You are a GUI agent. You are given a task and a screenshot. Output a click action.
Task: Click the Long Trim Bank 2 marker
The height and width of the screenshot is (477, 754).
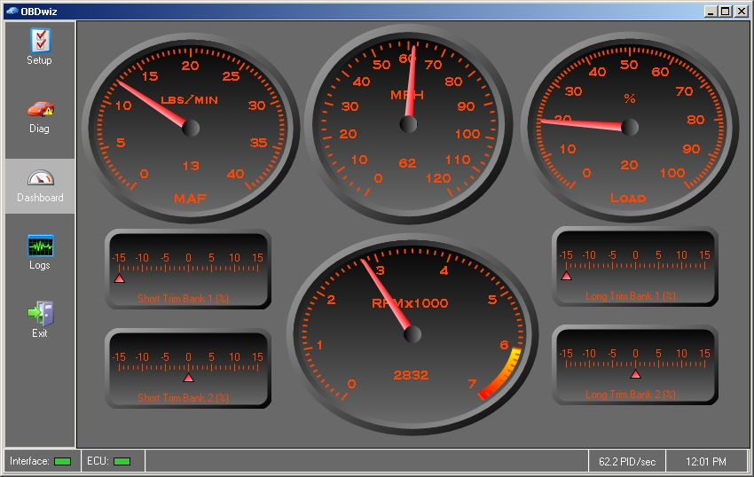635,373
